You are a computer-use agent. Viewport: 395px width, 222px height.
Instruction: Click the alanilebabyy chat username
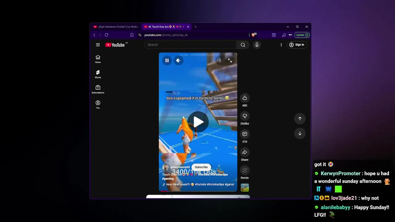pos(335,208)
